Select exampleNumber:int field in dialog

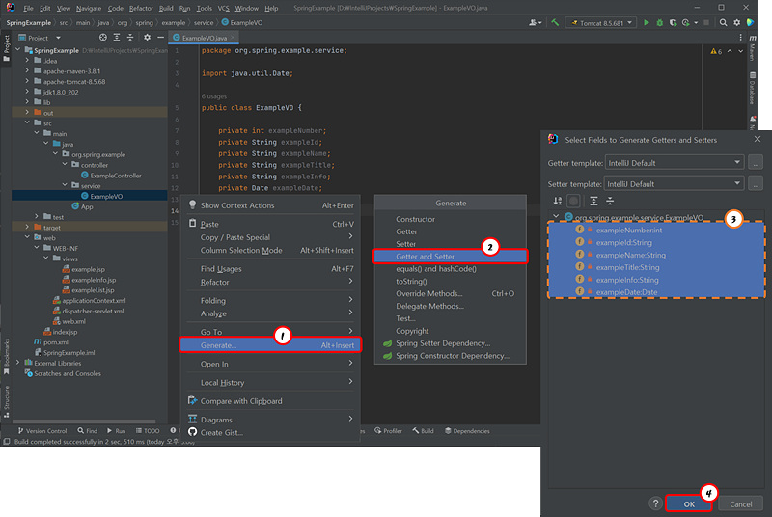(x=656, y=230)
